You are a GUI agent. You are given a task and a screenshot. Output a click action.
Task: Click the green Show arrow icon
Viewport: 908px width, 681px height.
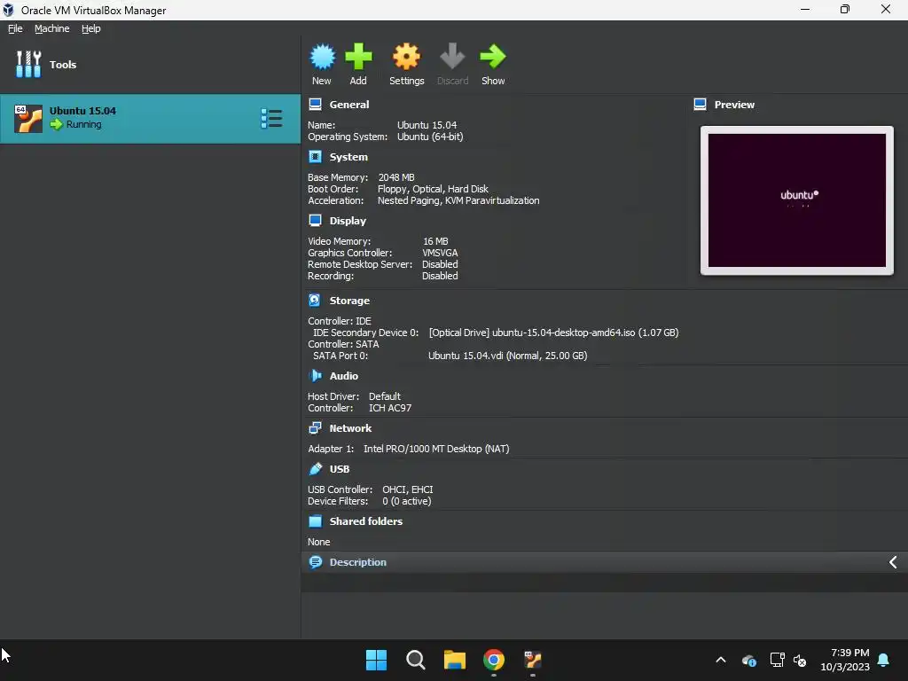(493, 56)
